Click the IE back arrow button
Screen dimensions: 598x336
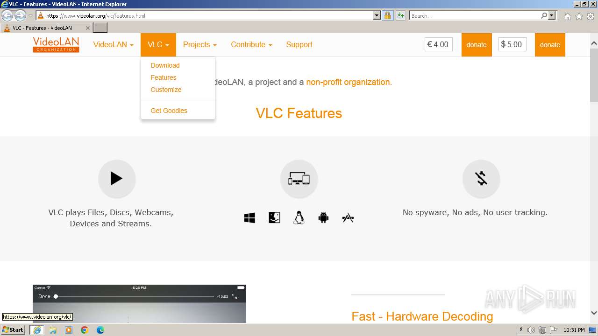coord(7,16)
